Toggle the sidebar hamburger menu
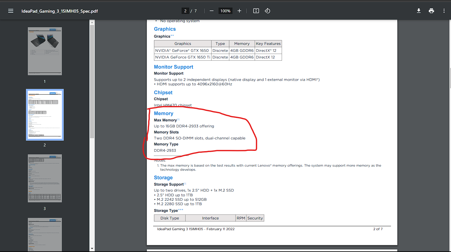451x252 pixels. pyautogui.click(x=11, y=11)
